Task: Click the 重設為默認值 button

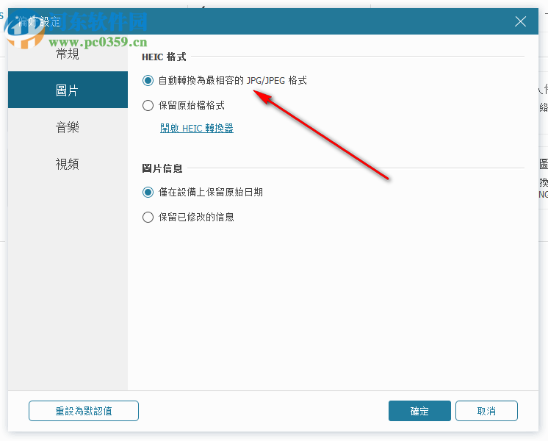Action: 84,411
